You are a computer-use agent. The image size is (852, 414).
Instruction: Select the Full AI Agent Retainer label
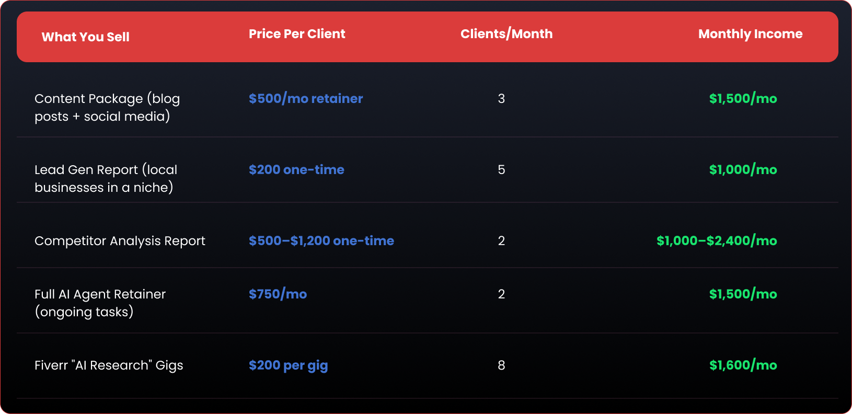tap(100, 303)
